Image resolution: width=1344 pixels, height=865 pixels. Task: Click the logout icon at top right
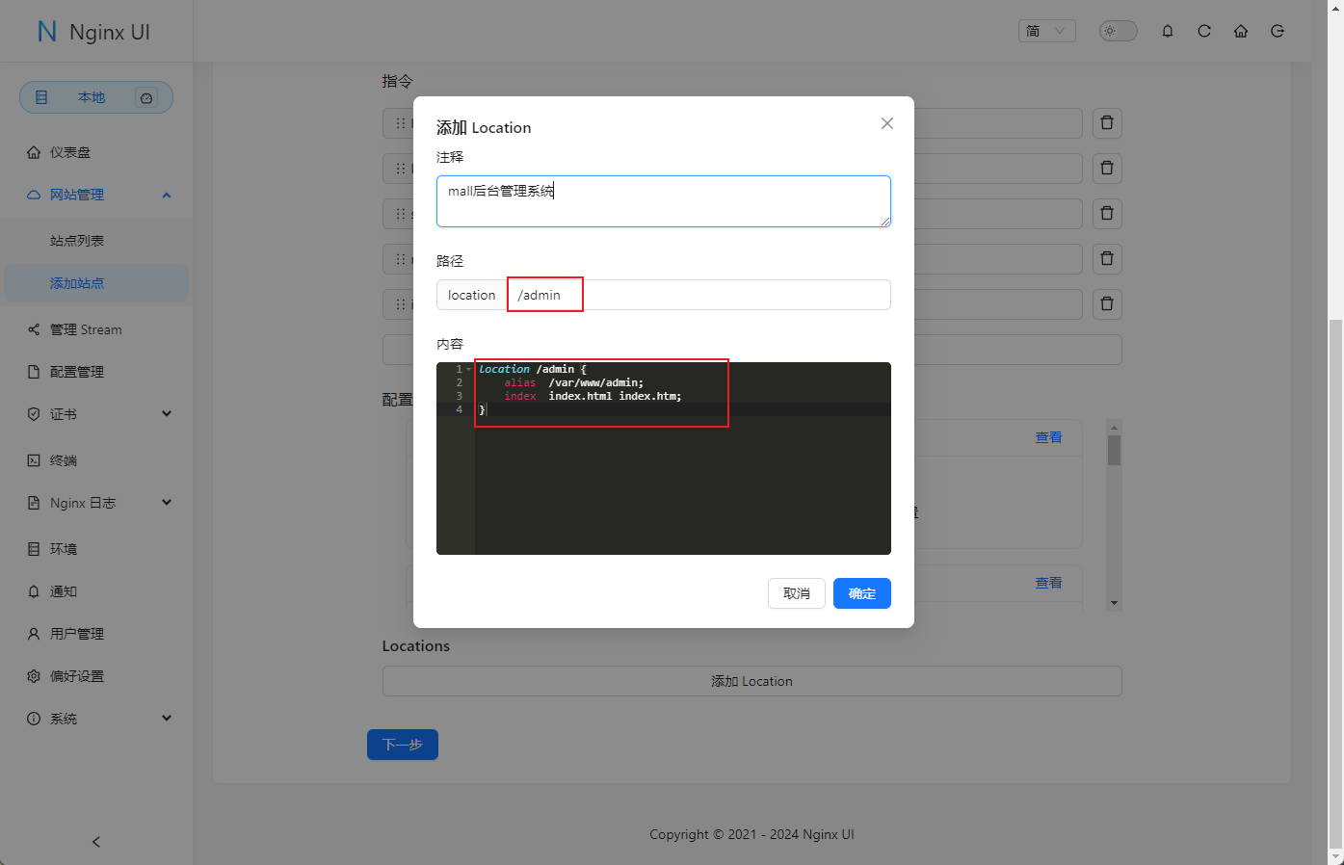(1278, 31)
